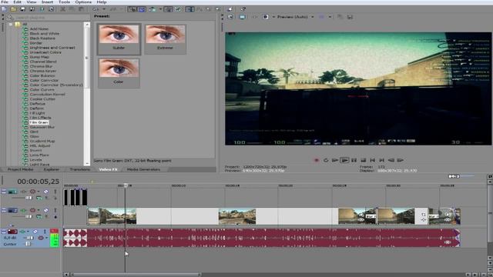This screenshot has width=493, height=277.
Task: Click compositing mode icon on first video track
Action: (x=39, y=199)
